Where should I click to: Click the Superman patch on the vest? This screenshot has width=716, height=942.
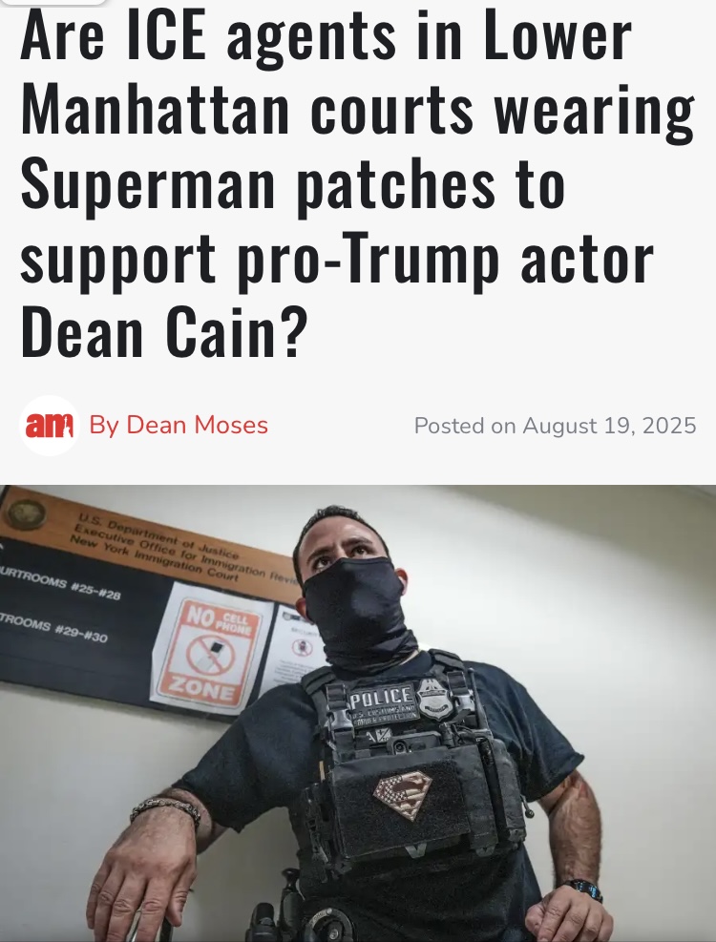pyautogui.click(x=402, y=795)
